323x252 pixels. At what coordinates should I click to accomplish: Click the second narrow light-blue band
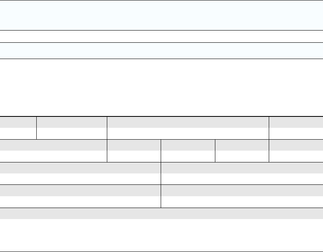click(161, 50)
